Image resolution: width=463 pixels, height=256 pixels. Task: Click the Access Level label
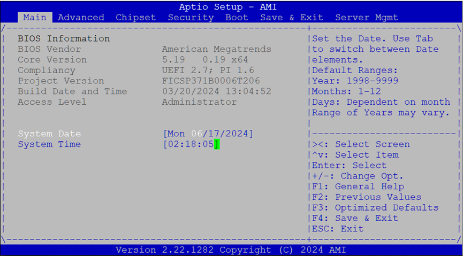pos(52,102)
